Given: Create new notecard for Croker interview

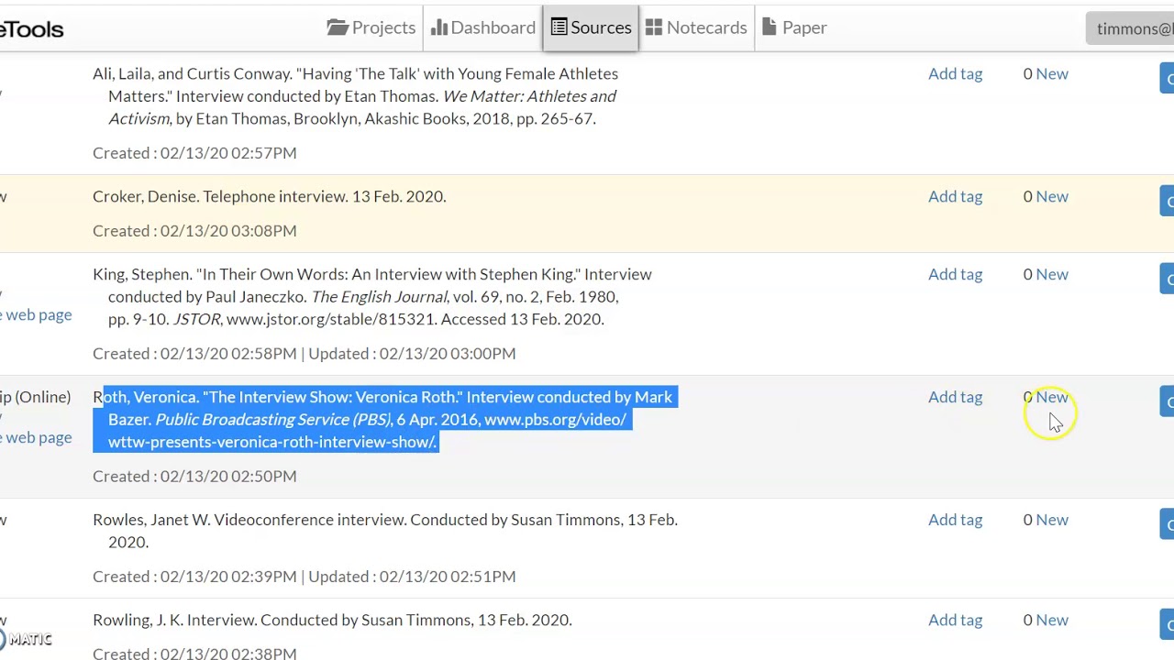Looking at the screenshot, I should tap(1052, 196).
